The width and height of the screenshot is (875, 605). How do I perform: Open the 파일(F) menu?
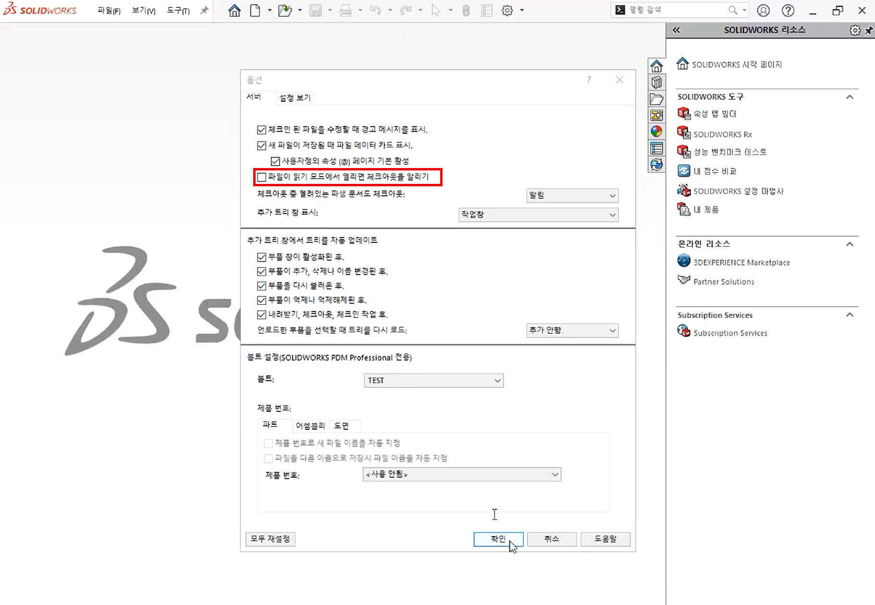[x=109, y=11]
